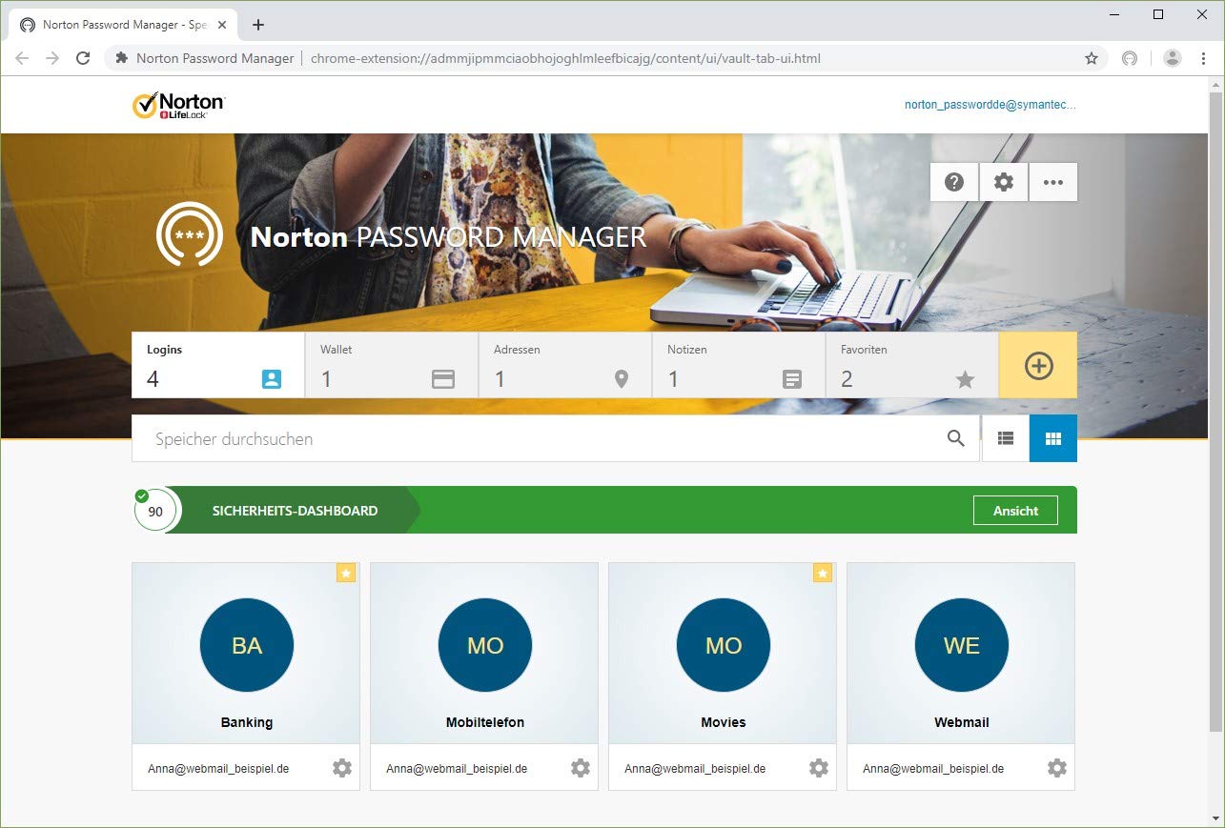This screenshot has height=828, width=1225.
Task: Toggle favorite star on Movies card
Action: pos(823,573)
